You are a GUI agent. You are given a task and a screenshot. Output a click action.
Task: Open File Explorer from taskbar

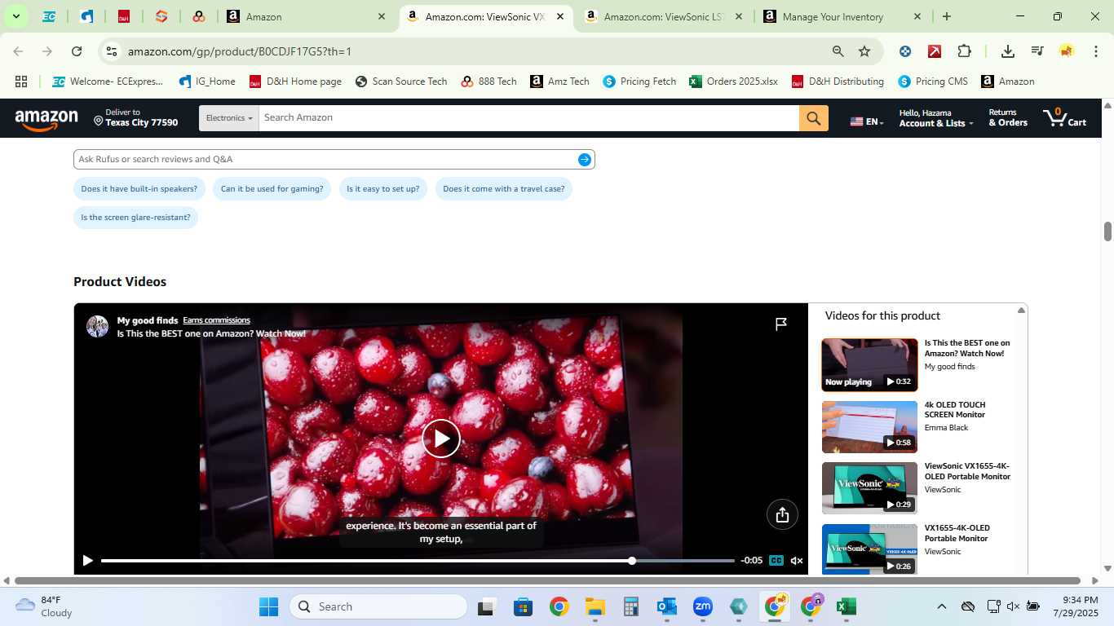coord(595,607)
